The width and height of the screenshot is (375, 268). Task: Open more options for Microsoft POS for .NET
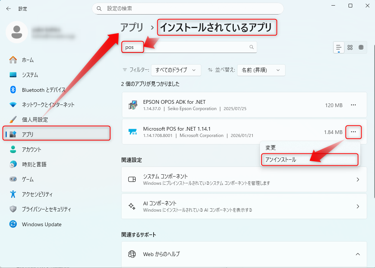353,132
